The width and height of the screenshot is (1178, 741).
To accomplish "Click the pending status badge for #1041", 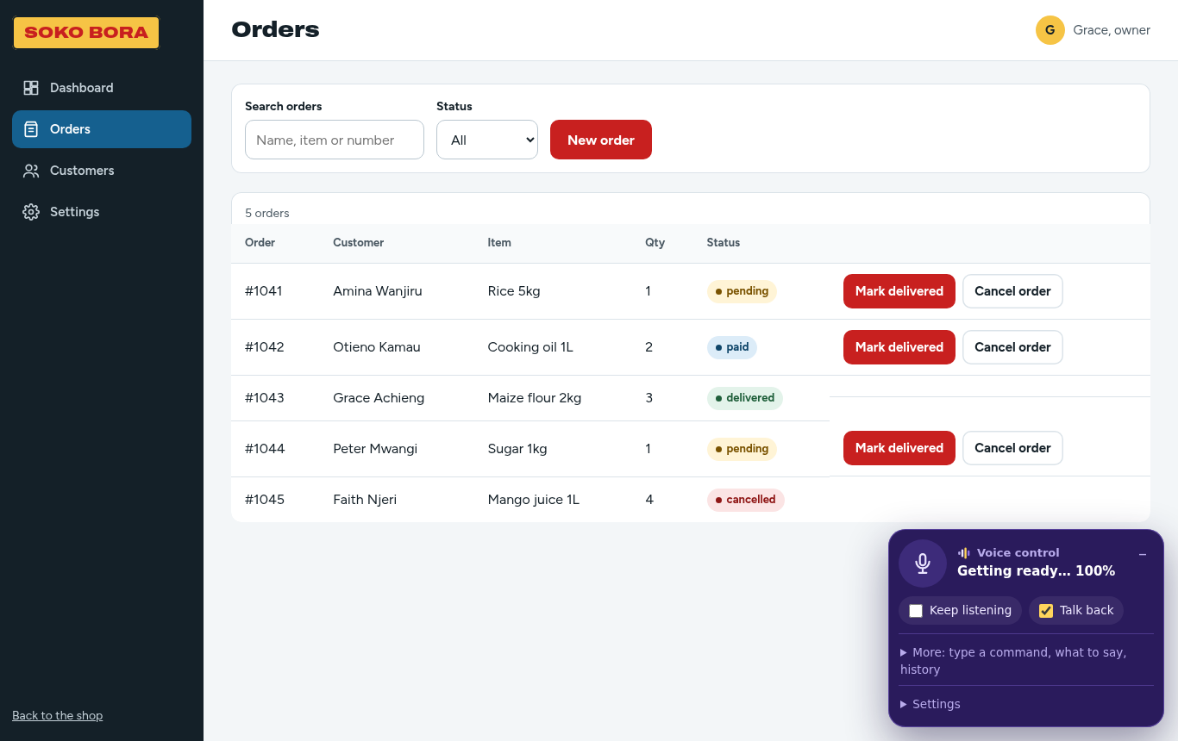I will [742, 291].
